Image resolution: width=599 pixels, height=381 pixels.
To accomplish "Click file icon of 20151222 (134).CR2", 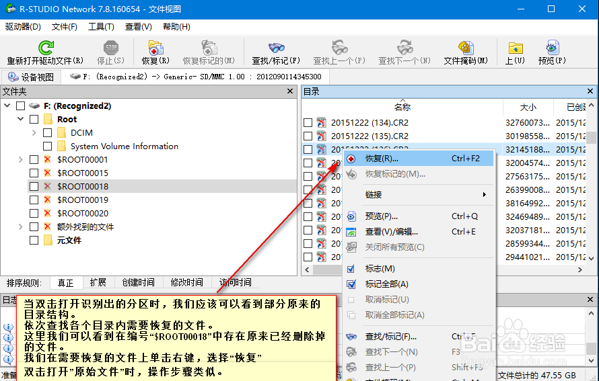I will (322, 122).
